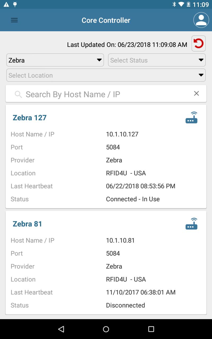
Task: Clear the search field with X
Action: click(x=196, y=93)
